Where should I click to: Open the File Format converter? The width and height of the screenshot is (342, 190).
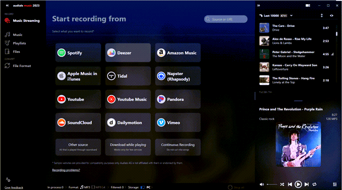(18, 66)
